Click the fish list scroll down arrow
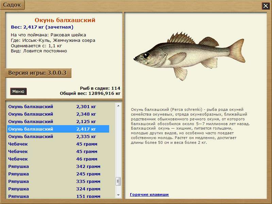Viewport: 272px width, 204px height. pyautogui.click(x=118, y=195)
